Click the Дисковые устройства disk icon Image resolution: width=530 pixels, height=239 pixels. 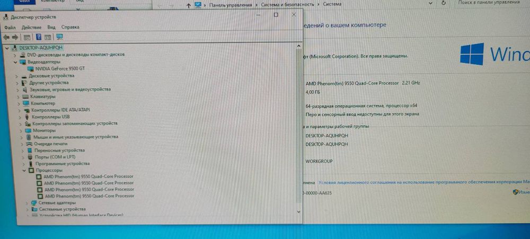coord(24,76)
